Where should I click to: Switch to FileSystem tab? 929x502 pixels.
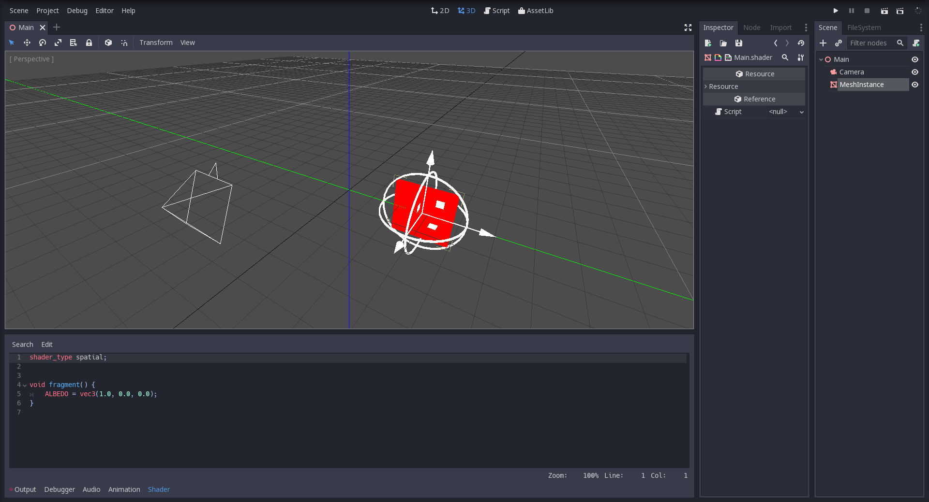(864, 28)
